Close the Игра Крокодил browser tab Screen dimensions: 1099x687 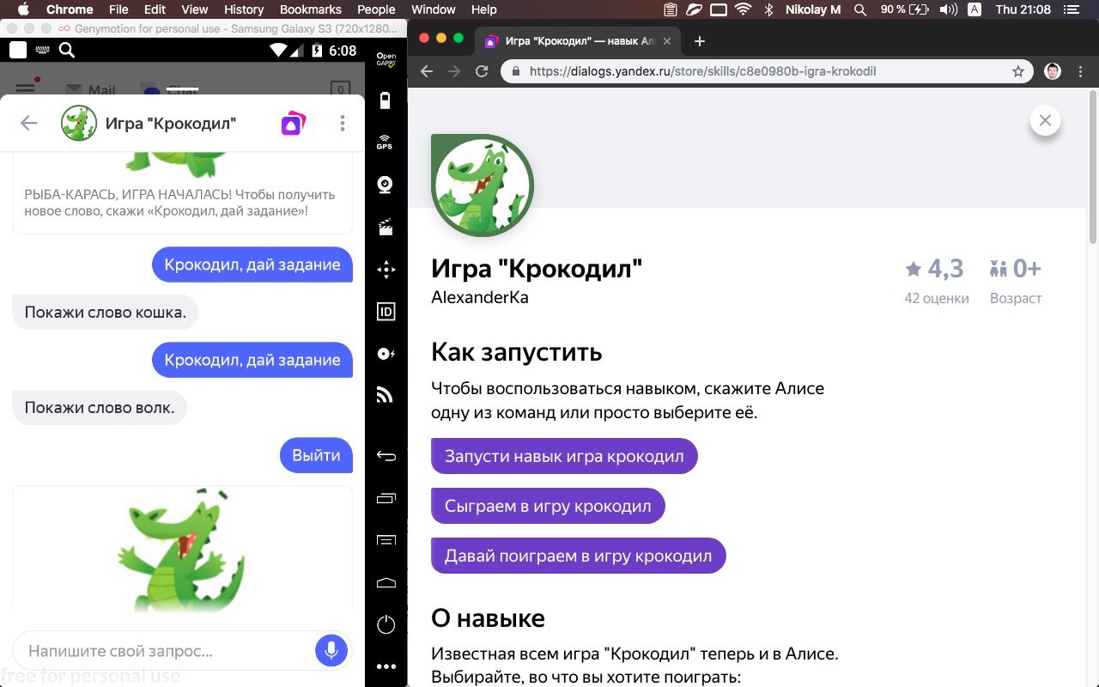pos(667,41)
